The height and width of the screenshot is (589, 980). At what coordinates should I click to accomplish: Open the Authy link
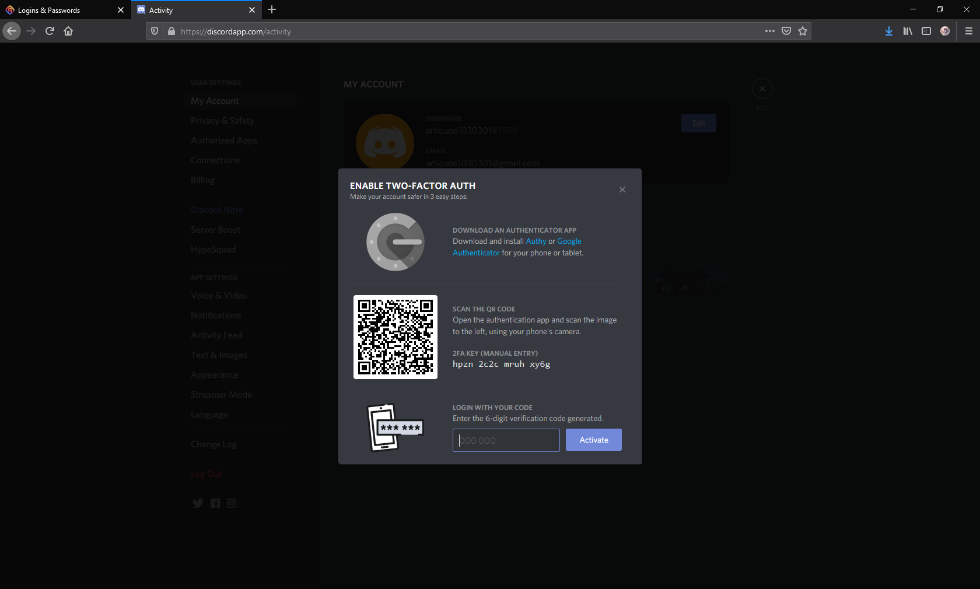pos(536,241)
